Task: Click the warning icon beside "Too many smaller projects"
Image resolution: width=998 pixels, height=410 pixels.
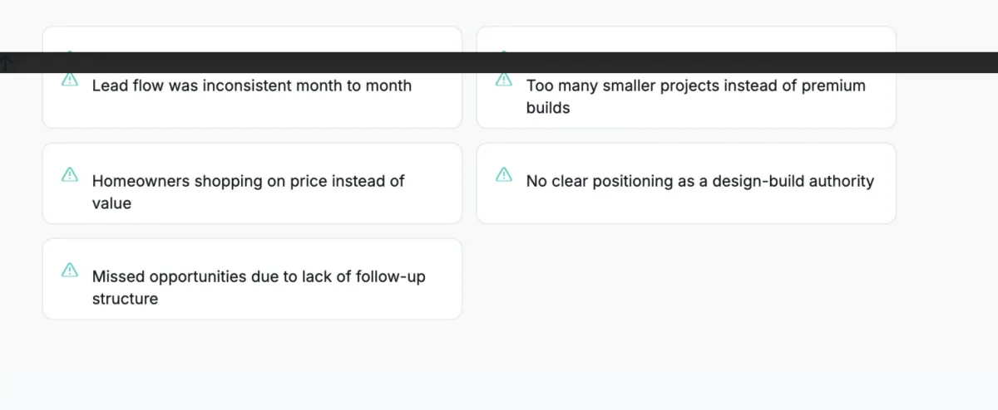Action: (x=504, y=80)
